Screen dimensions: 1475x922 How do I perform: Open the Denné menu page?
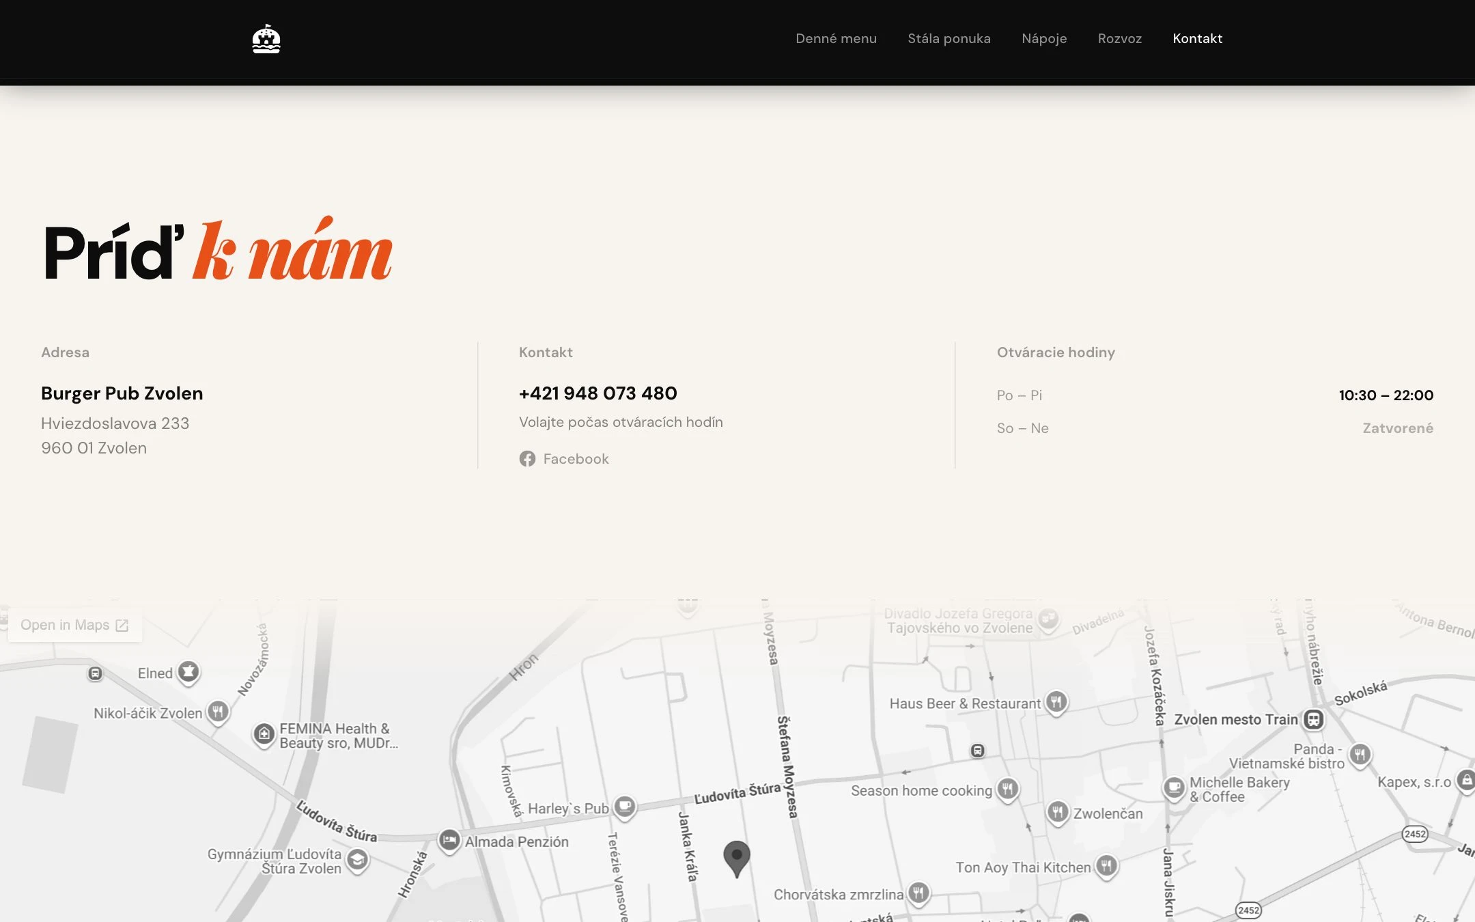tap(836, 39)
